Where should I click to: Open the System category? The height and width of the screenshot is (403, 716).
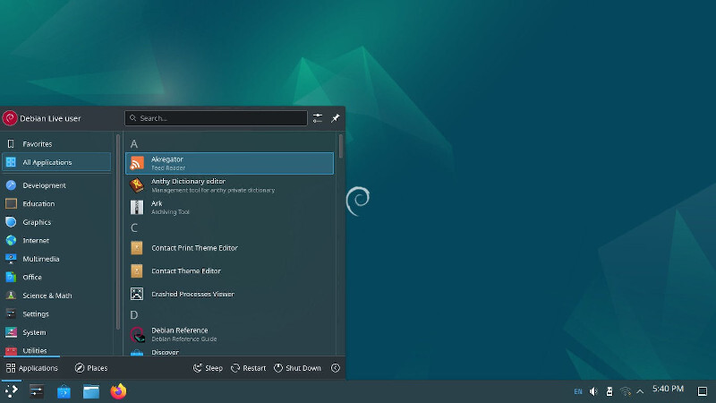click(x=56, y=332)
